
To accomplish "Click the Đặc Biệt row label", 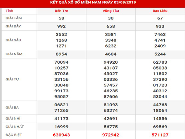I will pos(14,135).
